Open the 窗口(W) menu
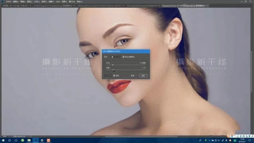254x143 pixels. point(72,2)
